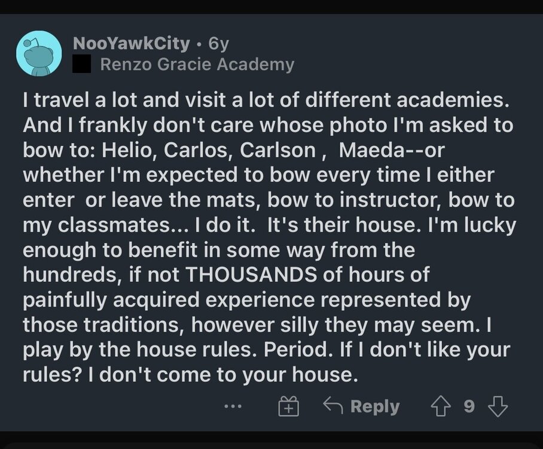Click the curved reply arrow icon
This screenshot has width=543, height=449.
pos(332,406)
